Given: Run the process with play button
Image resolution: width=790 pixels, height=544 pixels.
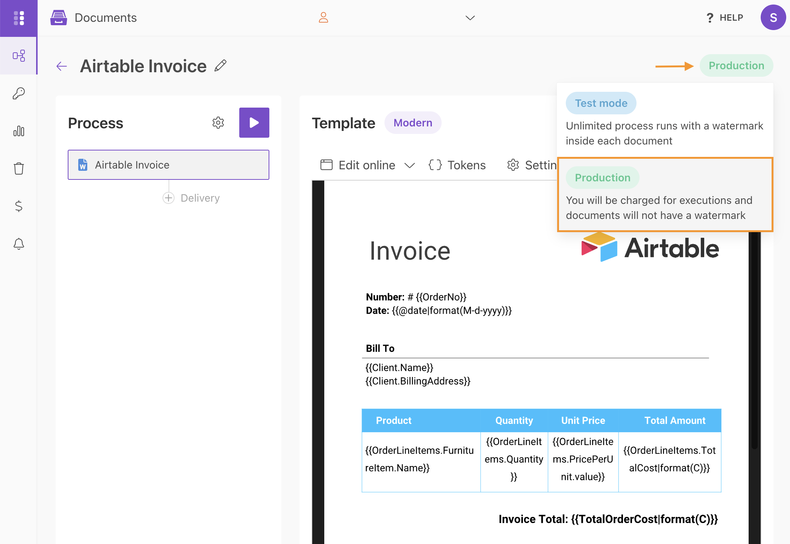Looking at the screenshot, I should [254, 123].
